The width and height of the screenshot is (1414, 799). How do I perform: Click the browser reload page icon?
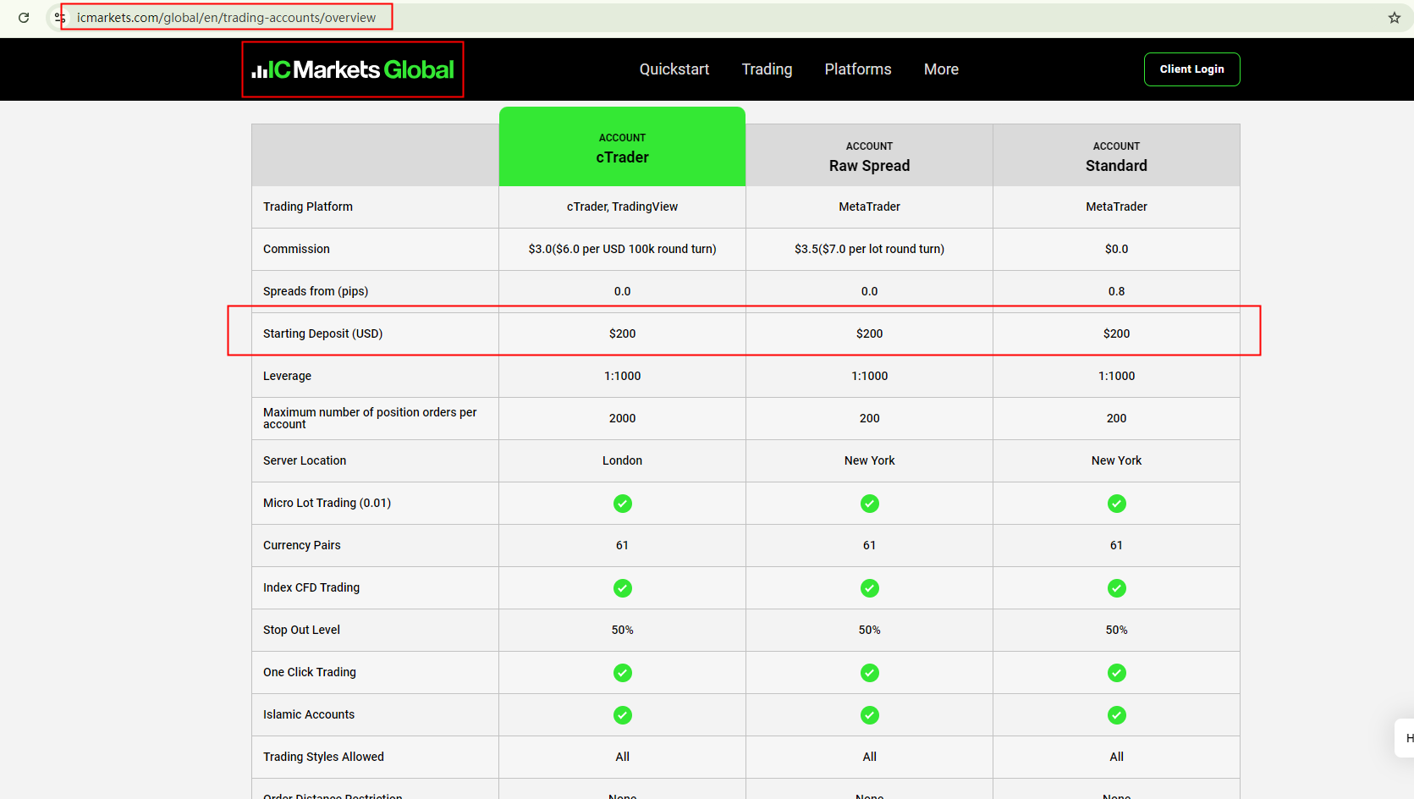(x=24, y=18)
